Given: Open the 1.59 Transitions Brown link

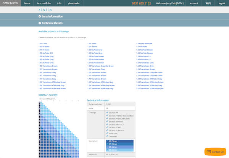Looking at the screenshot, I should point(146,69).
